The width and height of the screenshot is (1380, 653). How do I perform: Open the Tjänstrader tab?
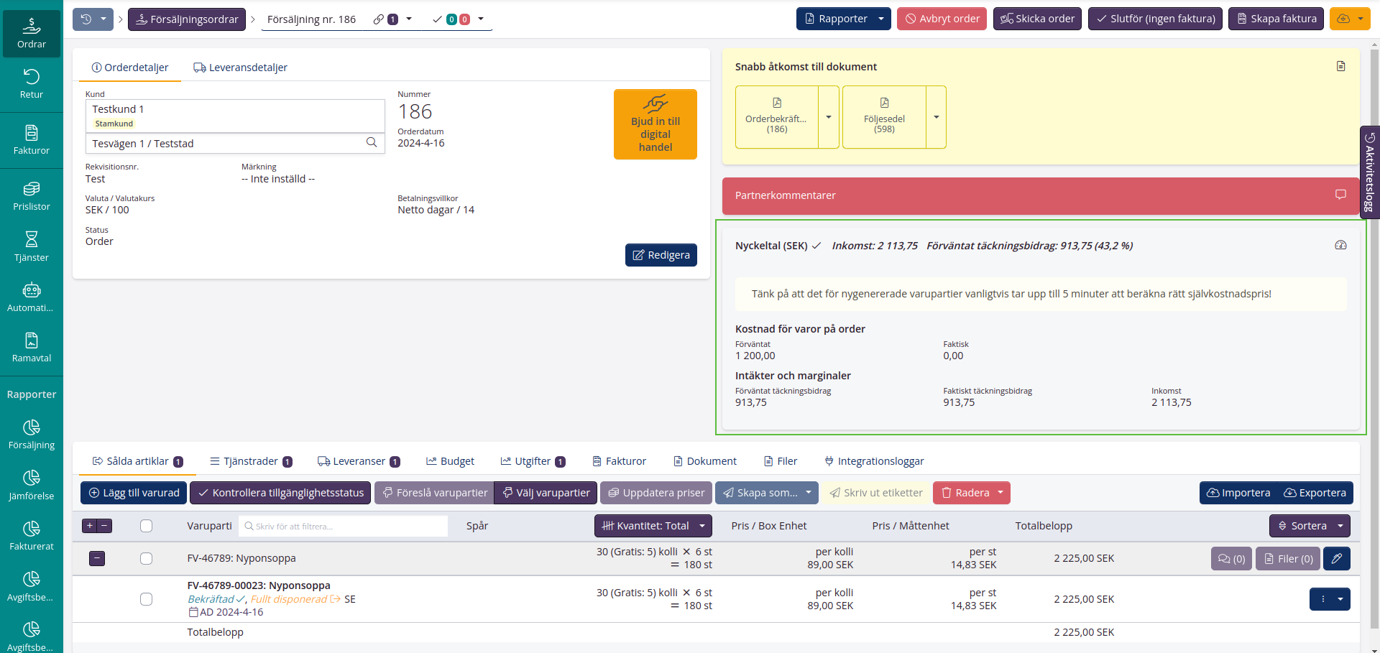251,461
